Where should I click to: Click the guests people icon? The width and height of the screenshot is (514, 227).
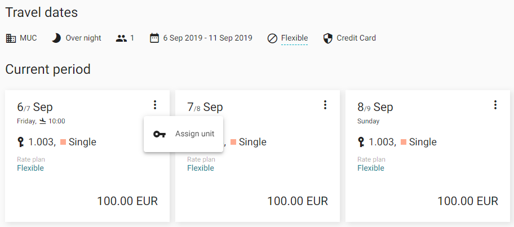tap(121, 38)
